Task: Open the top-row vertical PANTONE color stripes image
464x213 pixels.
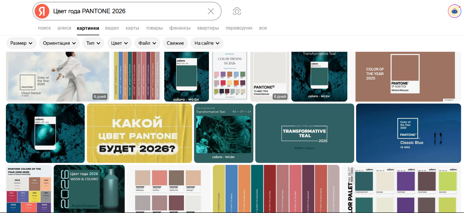Action: tap(137, 76)
